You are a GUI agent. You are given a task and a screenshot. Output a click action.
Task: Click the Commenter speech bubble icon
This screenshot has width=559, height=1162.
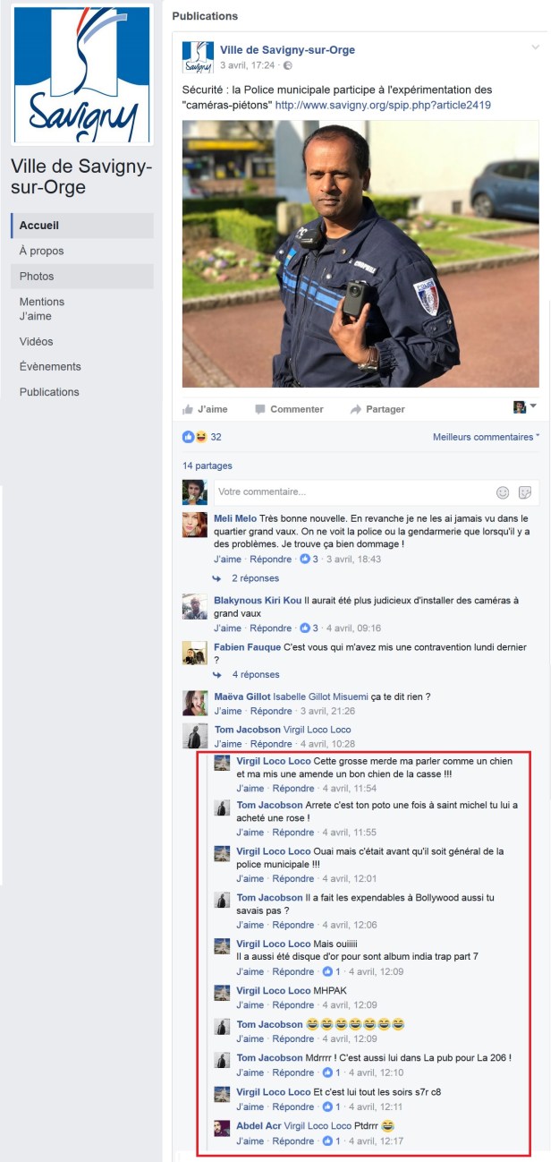pos(260,409)
